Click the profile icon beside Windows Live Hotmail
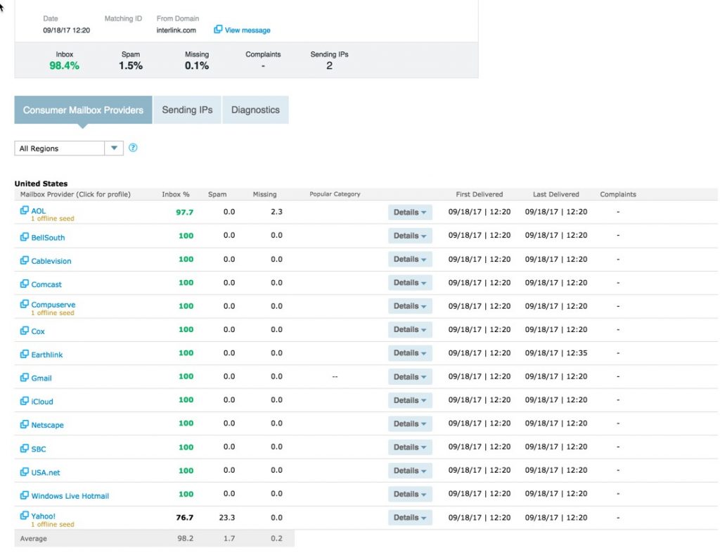The image size is (720, 560). click(25, 495)
